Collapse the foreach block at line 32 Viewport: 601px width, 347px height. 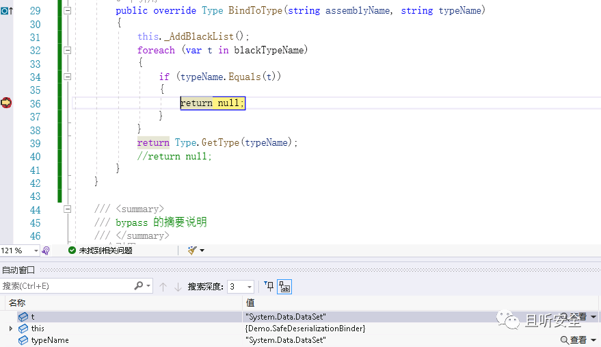coord(68,50)
